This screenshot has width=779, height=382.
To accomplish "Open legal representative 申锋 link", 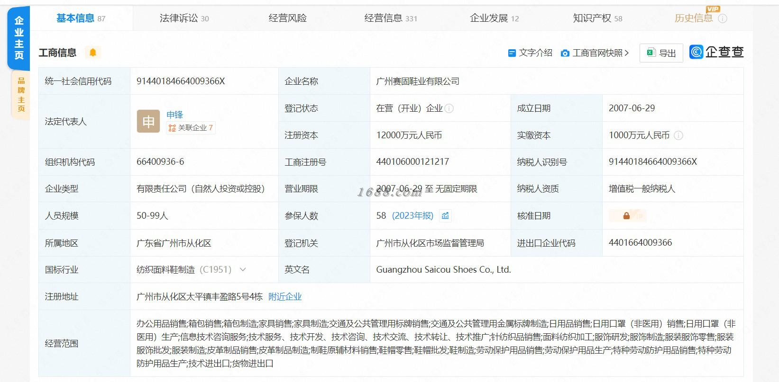I will tap(175, 115).
